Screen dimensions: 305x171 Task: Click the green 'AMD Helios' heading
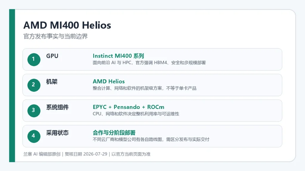click(109, 81)
